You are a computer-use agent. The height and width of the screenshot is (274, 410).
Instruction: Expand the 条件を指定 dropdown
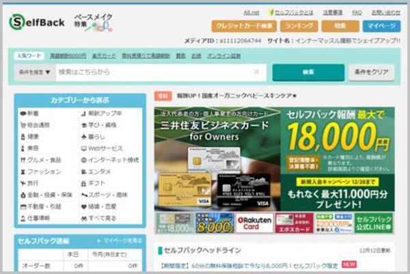pyautogui.click(x=34, y=72)
